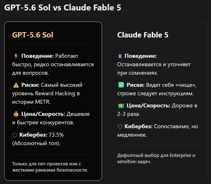Click the warning triangle icon next to Риски

(x=16, y=85)
